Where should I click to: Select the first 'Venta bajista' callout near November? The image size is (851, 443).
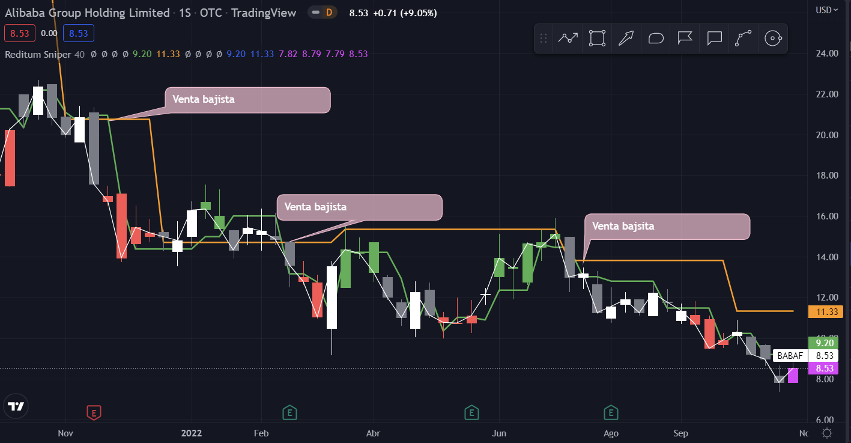pos(247,100)
